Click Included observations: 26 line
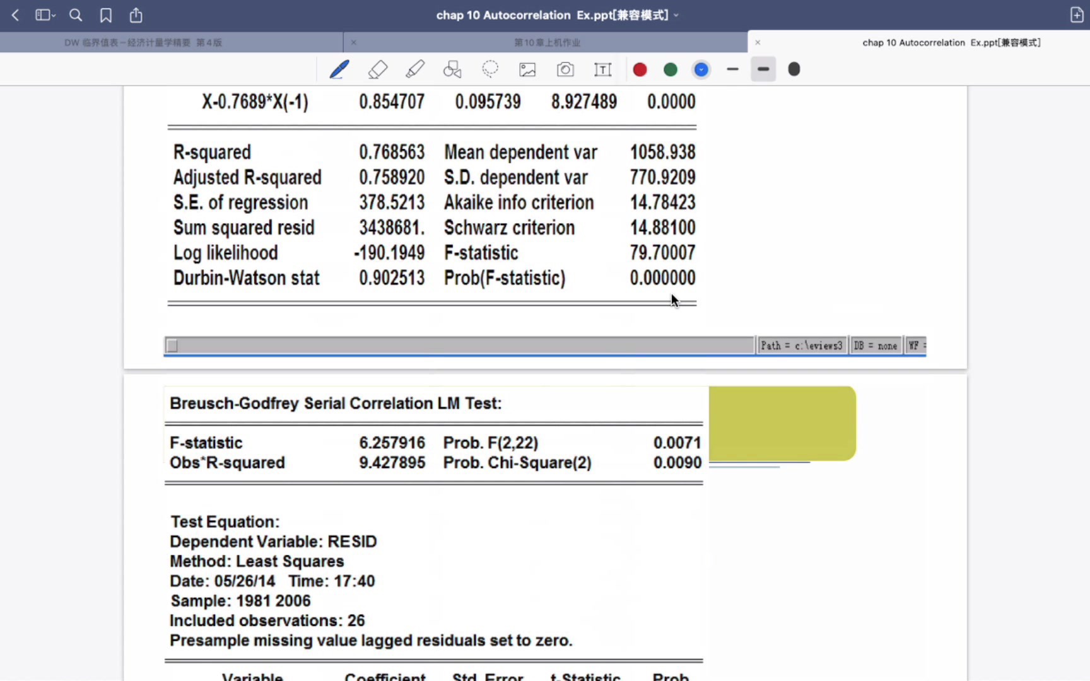 [267, 620]
